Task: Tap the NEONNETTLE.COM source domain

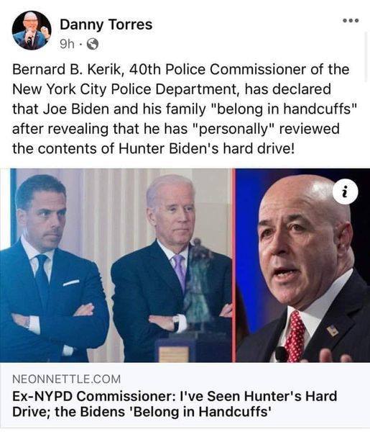Action: point(67,379)
